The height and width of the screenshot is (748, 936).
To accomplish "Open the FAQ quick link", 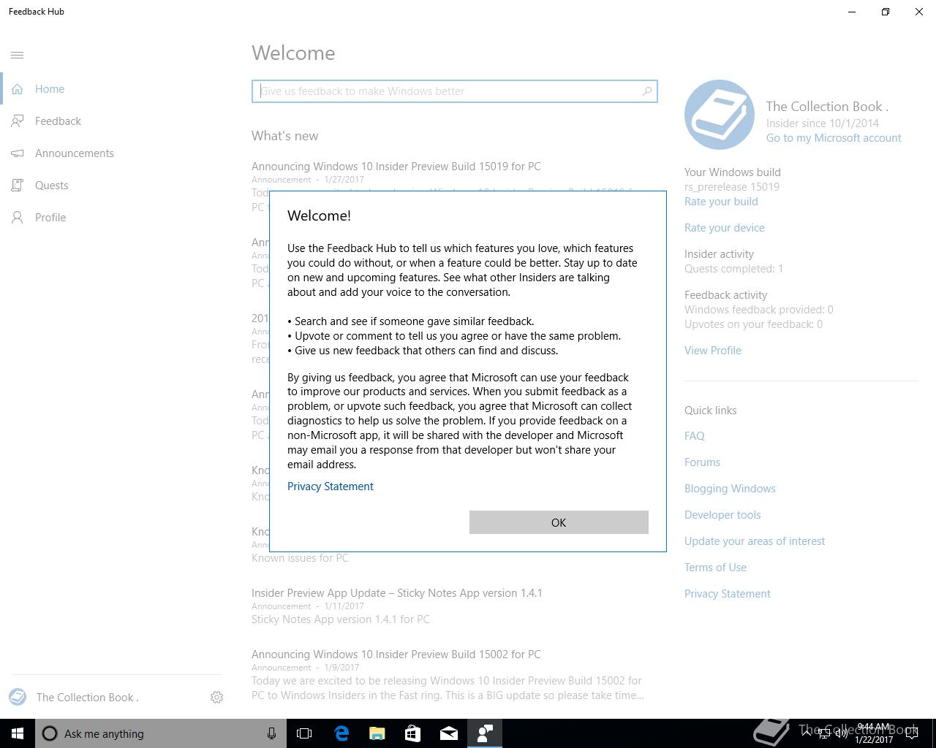I will pyautogui.click(x=695, y=436).
